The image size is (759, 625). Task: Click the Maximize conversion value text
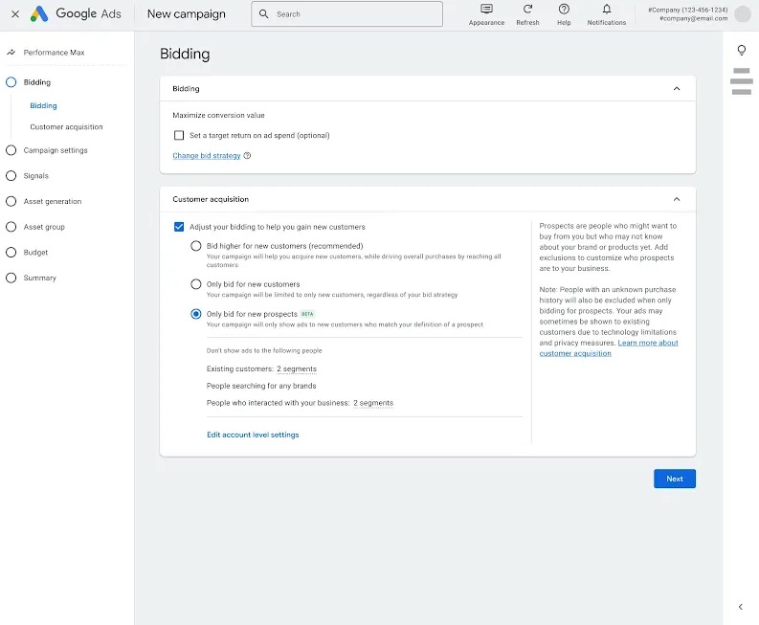219,115
